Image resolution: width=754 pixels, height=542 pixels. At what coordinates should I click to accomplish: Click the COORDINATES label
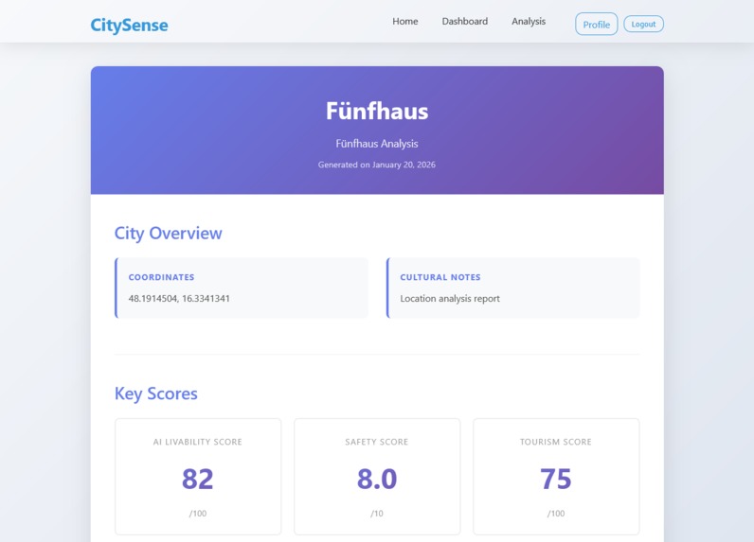(162, 277)
